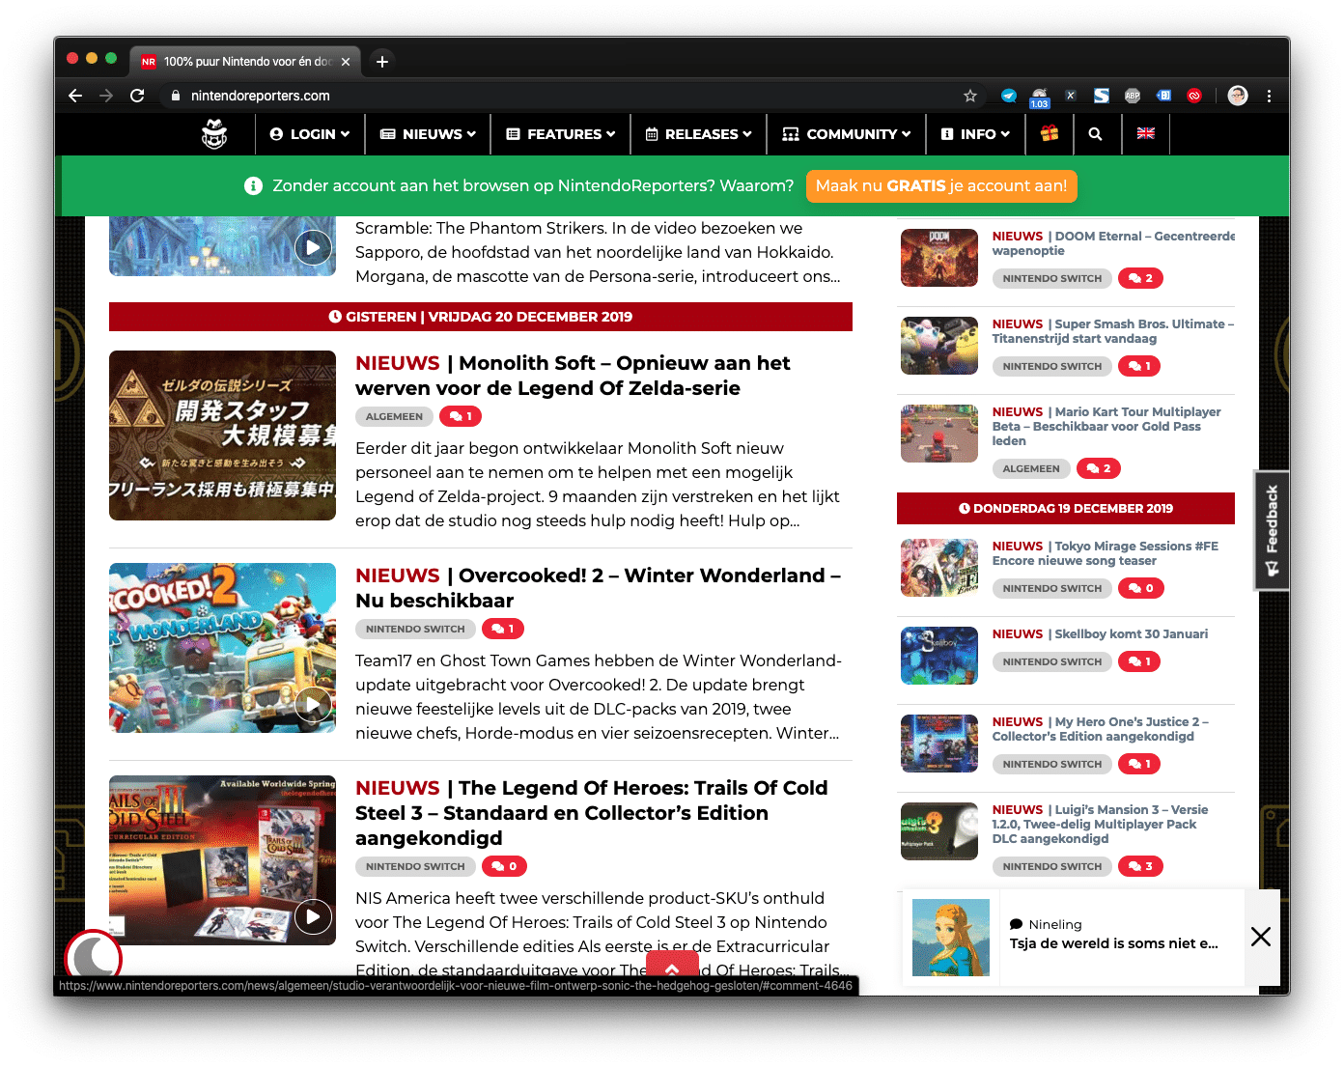Click the Skellboy sidebar thumbnail

pos(939,656)
